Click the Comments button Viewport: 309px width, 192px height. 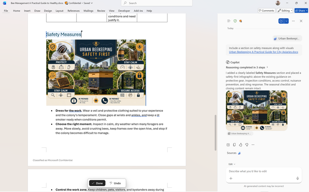click(267, 11)
